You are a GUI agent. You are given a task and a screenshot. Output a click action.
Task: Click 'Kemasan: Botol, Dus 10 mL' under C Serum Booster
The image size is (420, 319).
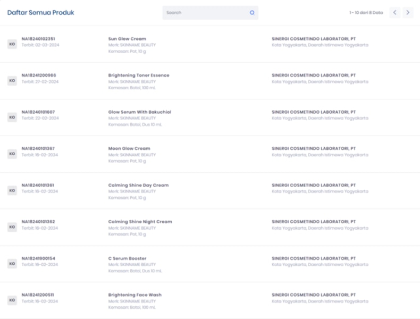(x=135, y=271)
